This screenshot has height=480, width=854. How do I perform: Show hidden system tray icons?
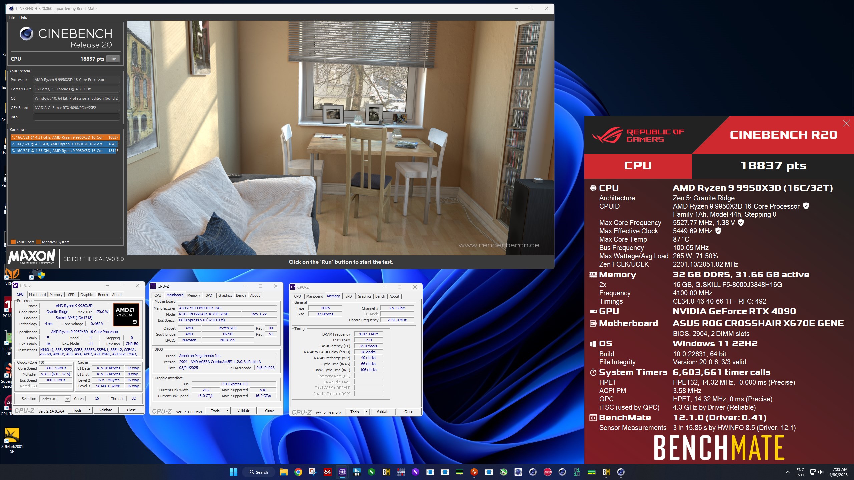pyautogui.click(x=788, y=472)
